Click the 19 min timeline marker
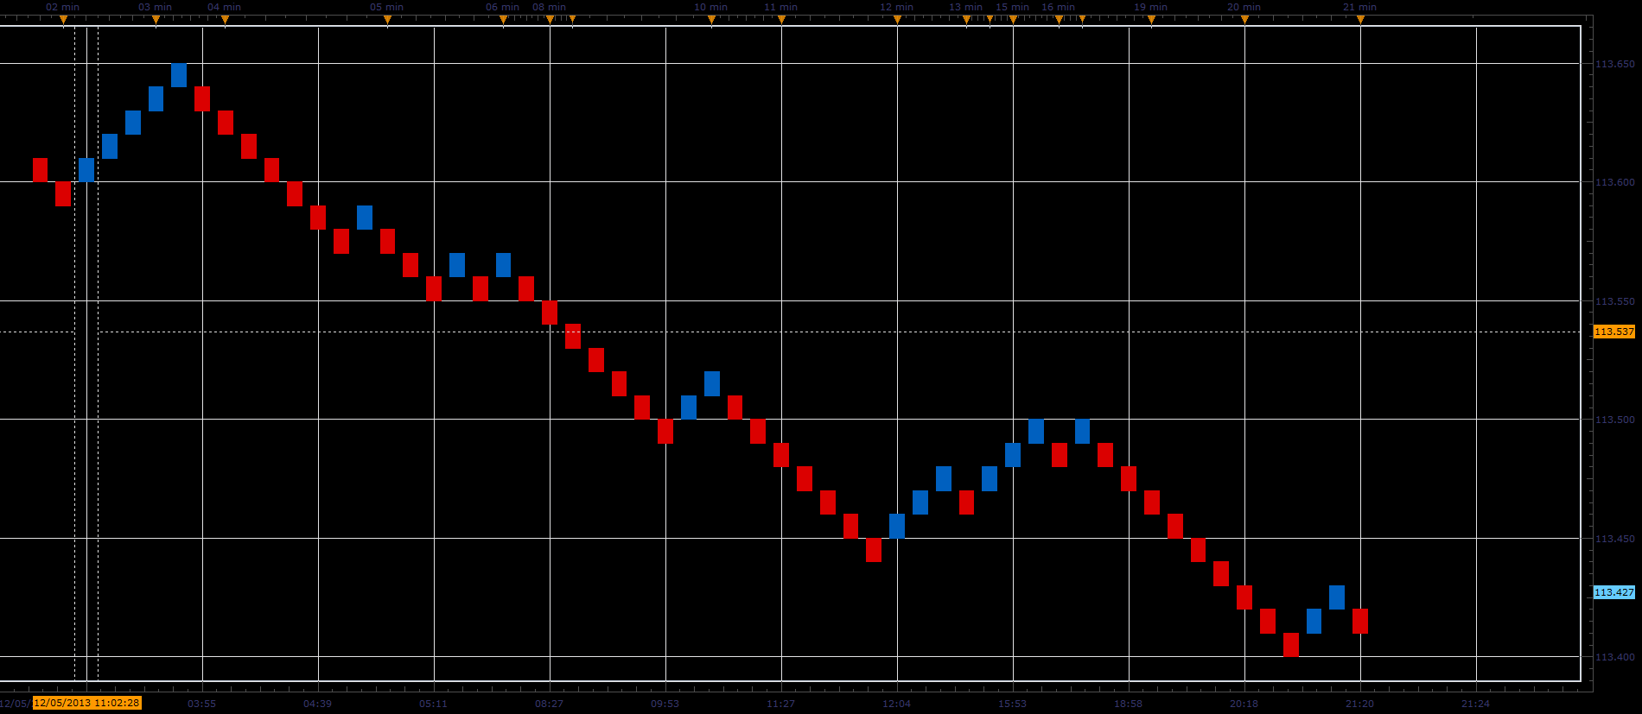Viewport: 1642px width, 714px height. 1151,19
